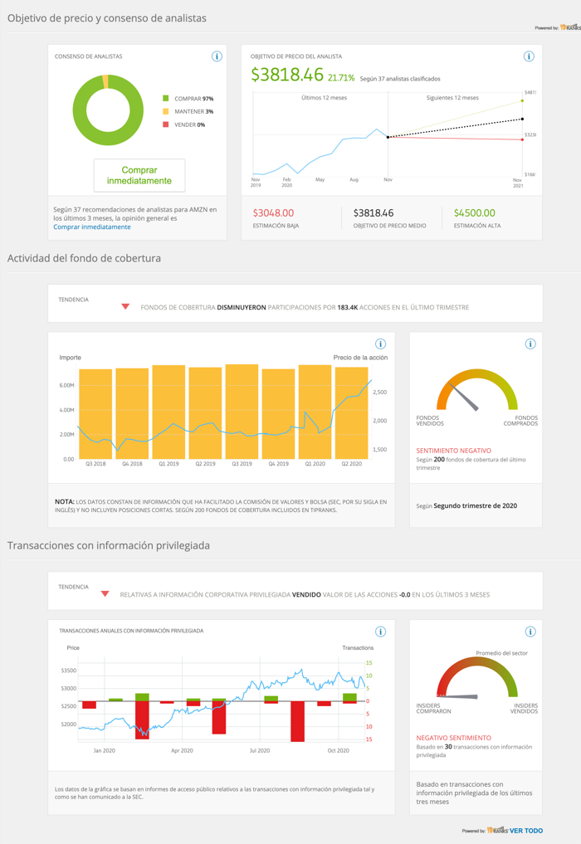Open info icon in Consenso de analistas card
581x844 pixels.
pos(217,56)
